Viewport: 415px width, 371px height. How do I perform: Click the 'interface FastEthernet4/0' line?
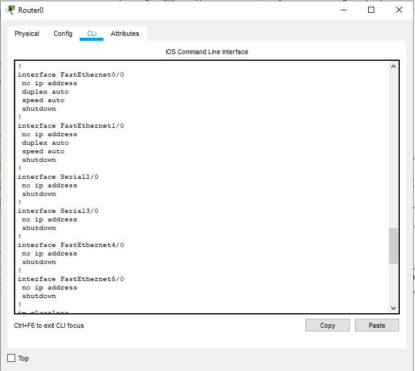[71, 245]
